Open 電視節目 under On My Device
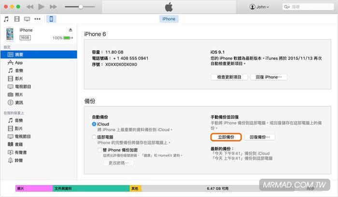338x197 pixels. pyautogui.click(x=39, y=137)
